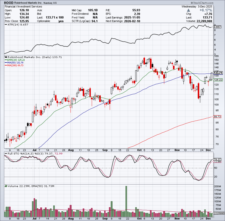Click the Mkt Cap value 105.1B
The image size is (225, 221).
[x=93, y=10]
